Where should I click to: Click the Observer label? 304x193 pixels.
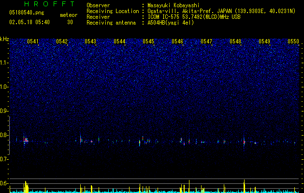(98, 5)
